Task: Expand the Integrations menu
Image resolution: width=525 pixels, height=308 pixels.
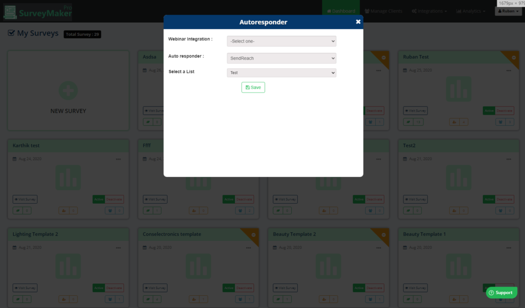Action: pyautogui.click(x=429, y=11)
